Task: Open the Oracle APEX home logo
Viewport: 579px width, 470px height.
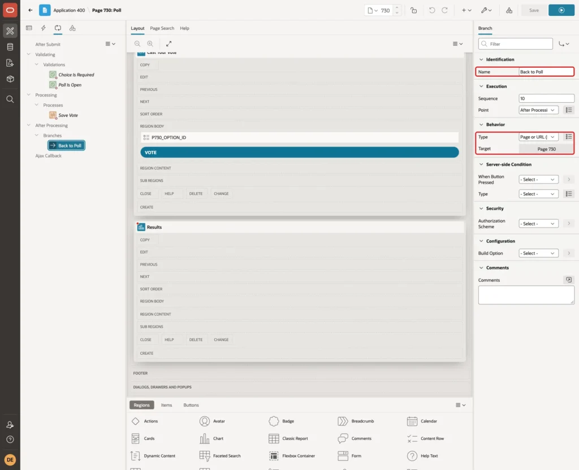Action: [x=10, y=10]
